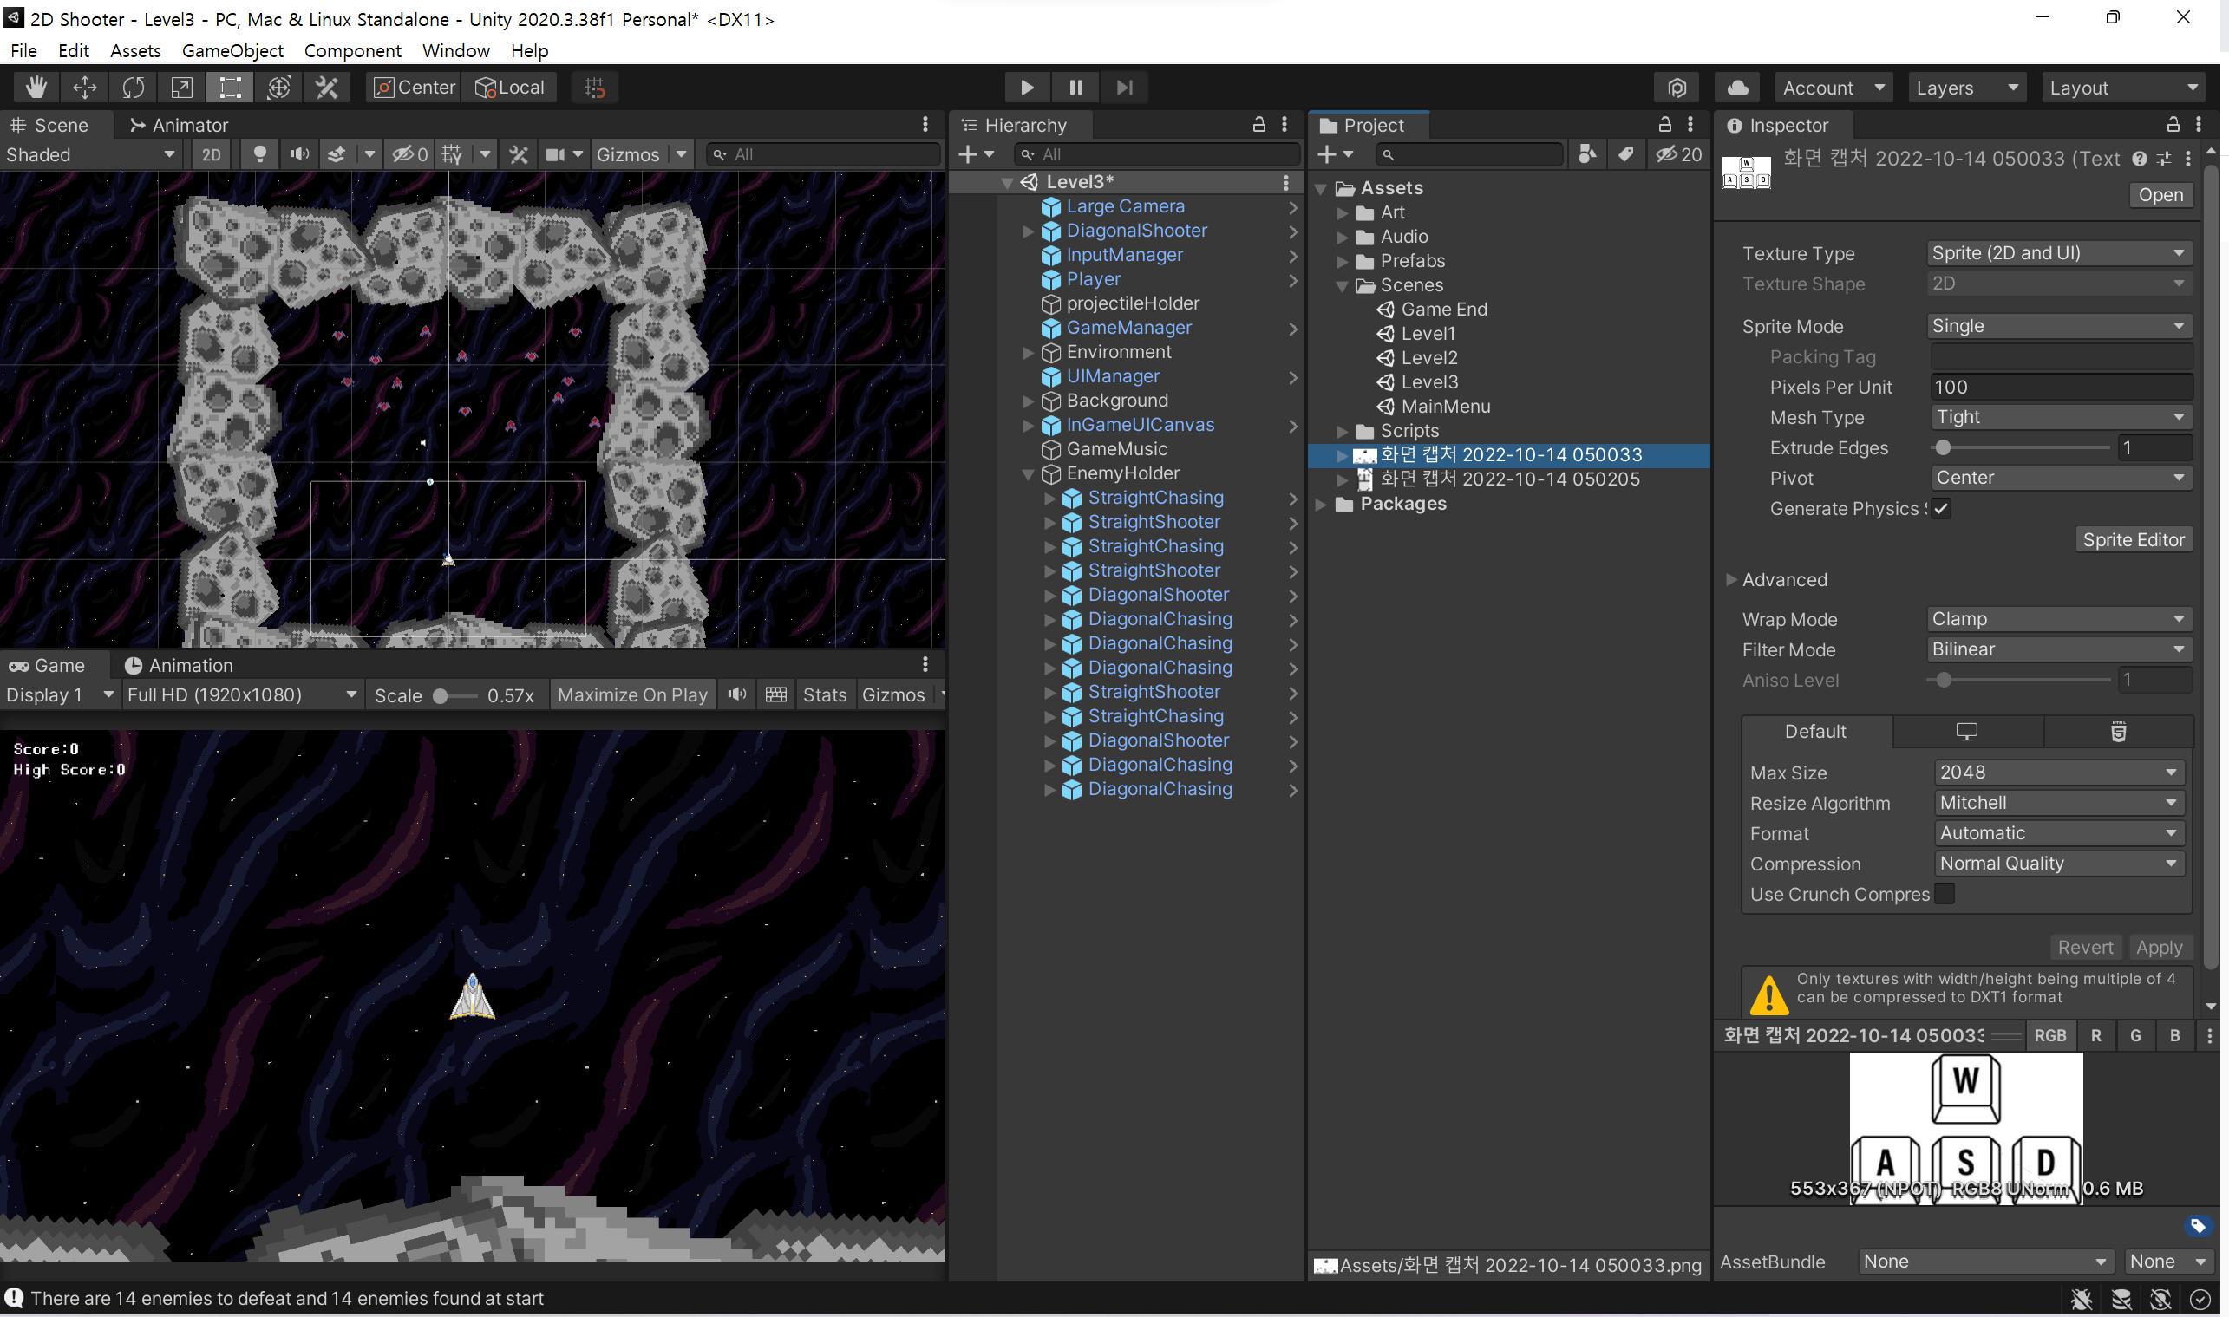Open the Layout dropdown
The image size is (2229, 1317).
pyautogui.click(x=2123, y=87)
